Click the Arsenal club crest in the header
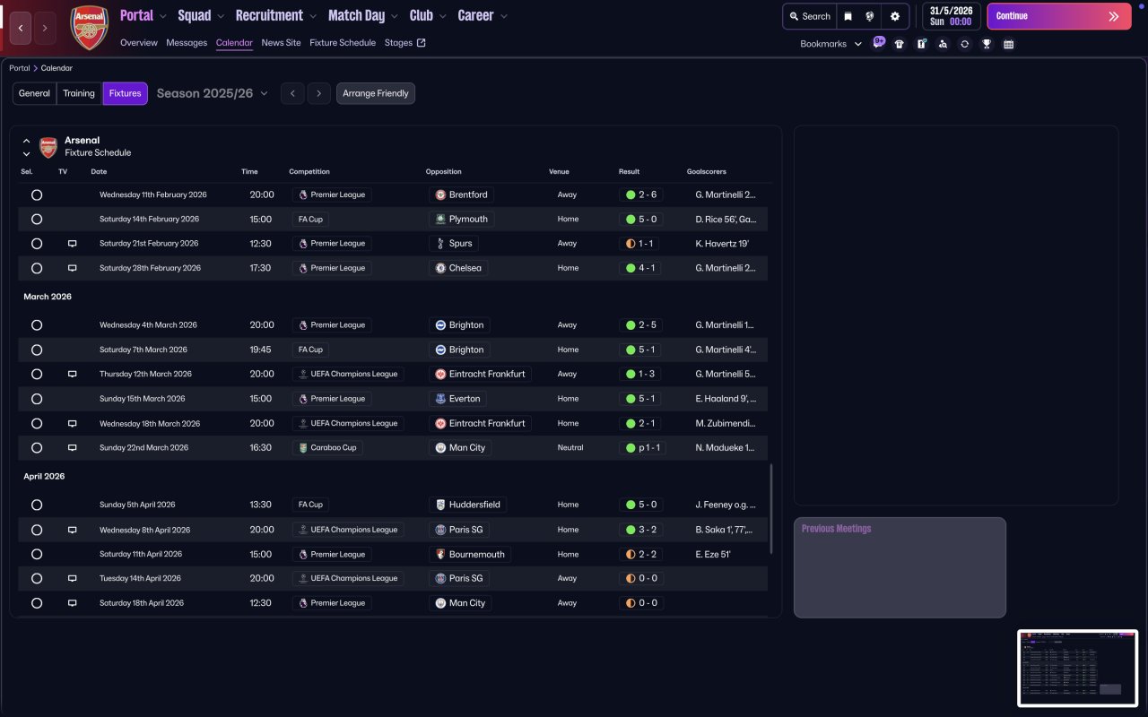Screen dimensions: 1148x717 tap(90, 28)
